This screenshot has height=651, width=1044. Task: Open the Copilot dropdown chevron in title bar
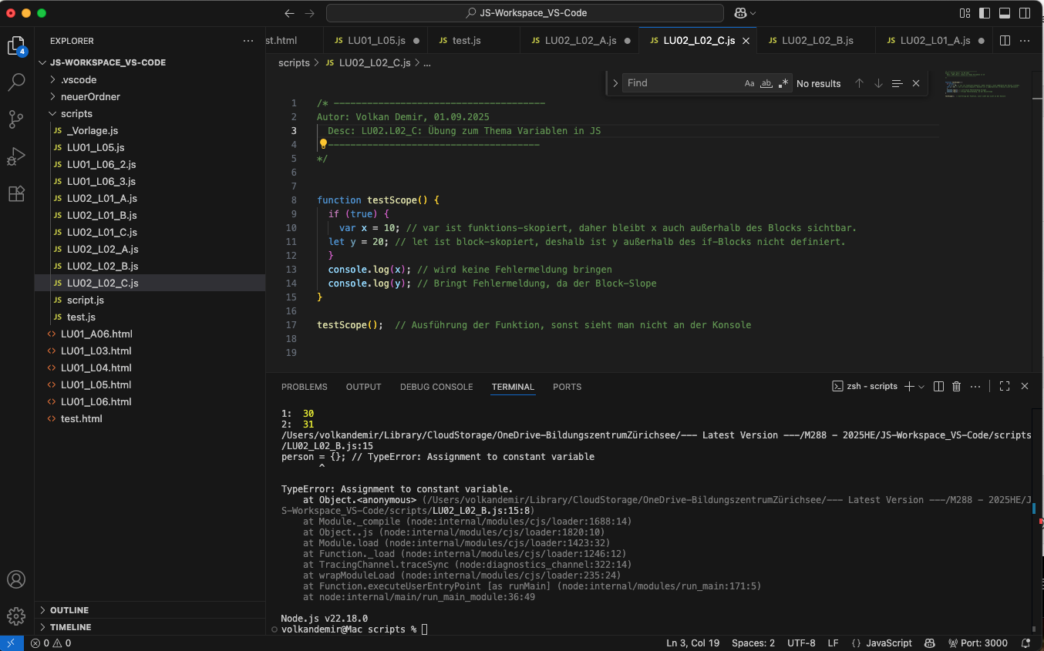[753, 13]
